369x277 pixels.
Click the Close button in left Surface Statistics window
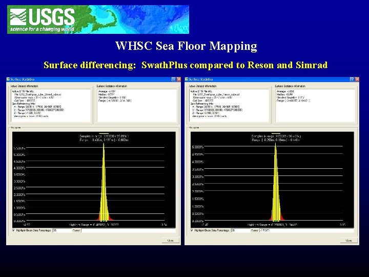(x=170, y=241)
